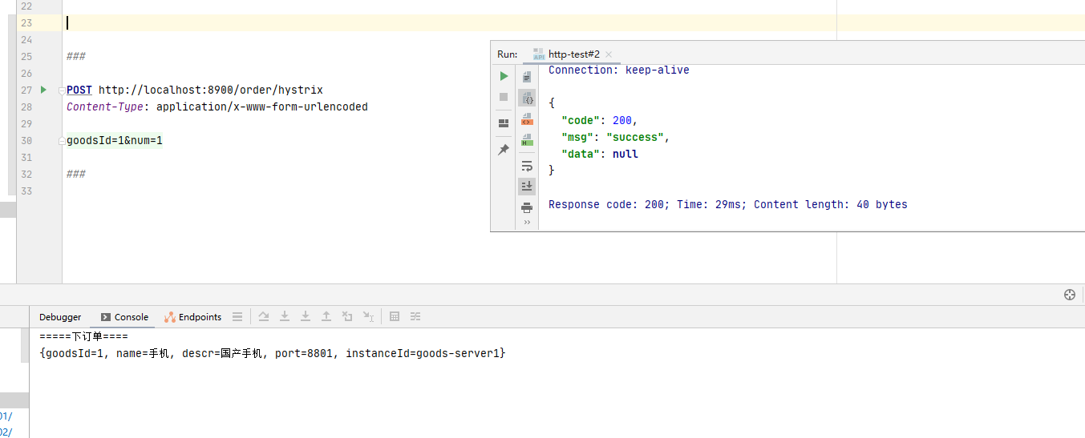Select the Console tab

124,317
